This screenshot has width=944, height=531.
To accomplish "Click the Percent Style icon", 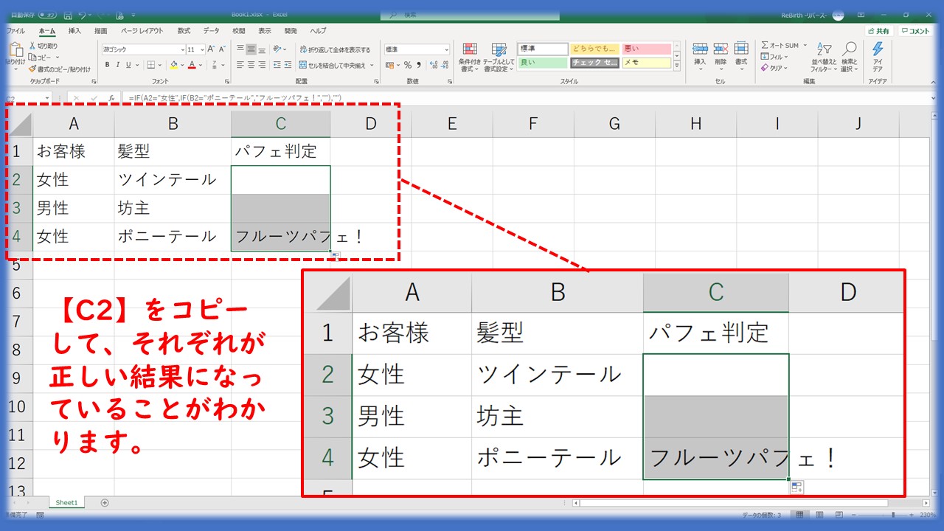I will pyautogui.click(x=408, y=65).
